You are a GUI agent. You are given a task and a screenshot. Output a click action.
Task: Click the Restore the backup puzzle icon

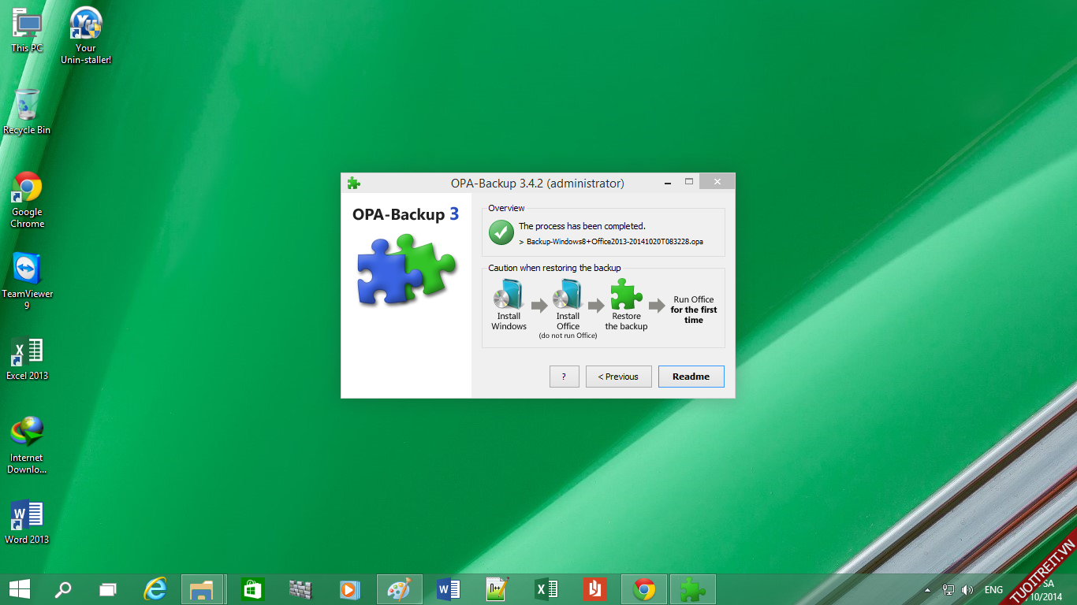[x=626, y=295]
